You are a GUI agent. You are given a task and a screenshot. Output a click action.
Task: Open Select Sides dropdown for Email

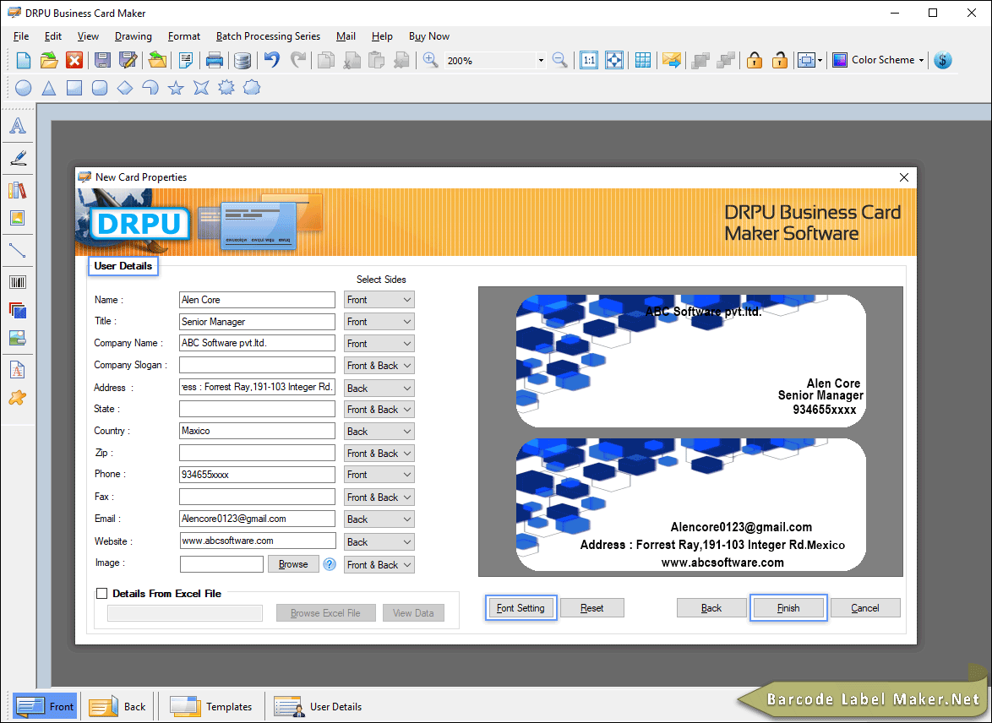pyautogui.click(x=379, y=519)
